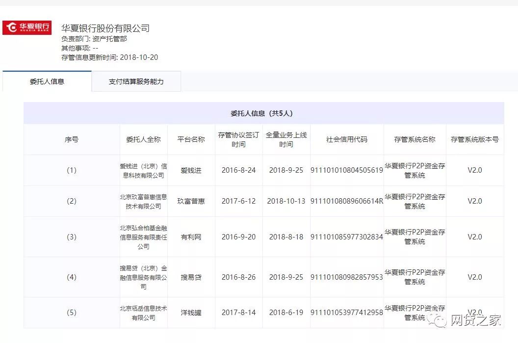This screenshot has height=343, width=518.
Task: Click signing date 2017-8-14
Action: [x=238, y=313]
